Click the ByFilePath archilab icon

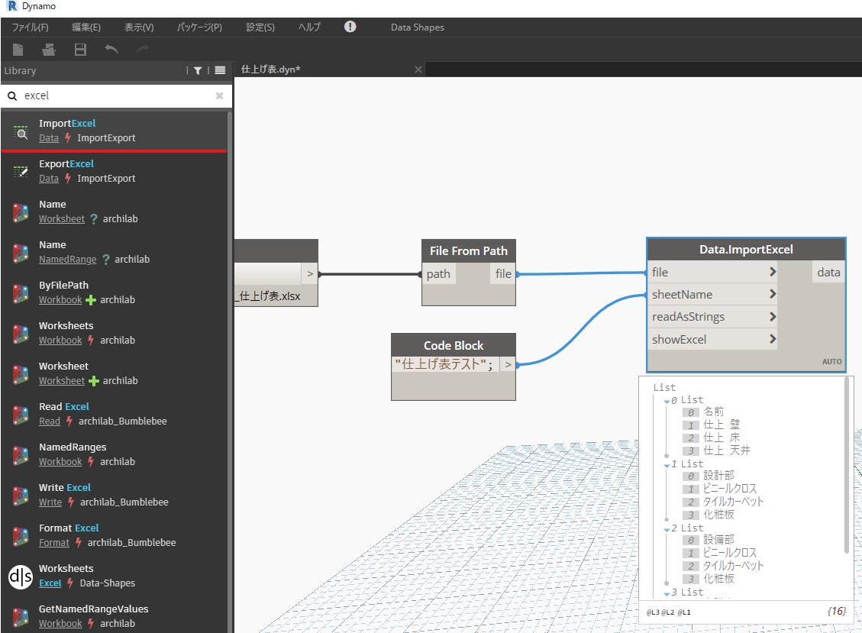click(x=21, y=292)
